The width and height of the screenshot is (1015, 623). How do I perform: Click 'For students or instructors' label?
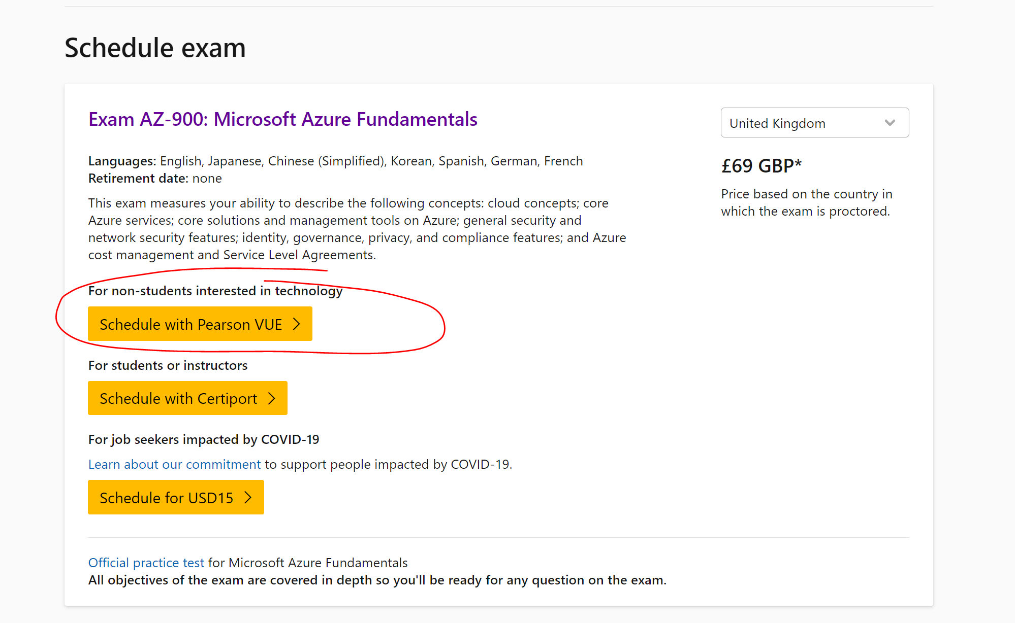pos(168,365)
